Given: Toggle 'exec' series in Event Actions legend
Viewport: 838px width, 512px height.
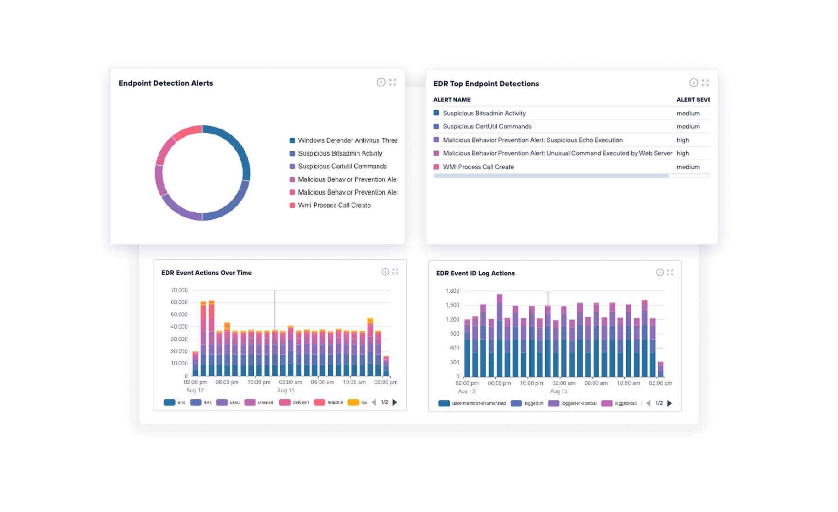Looking at the screenshot, I should pyautogui.click(x=228, y=402).
